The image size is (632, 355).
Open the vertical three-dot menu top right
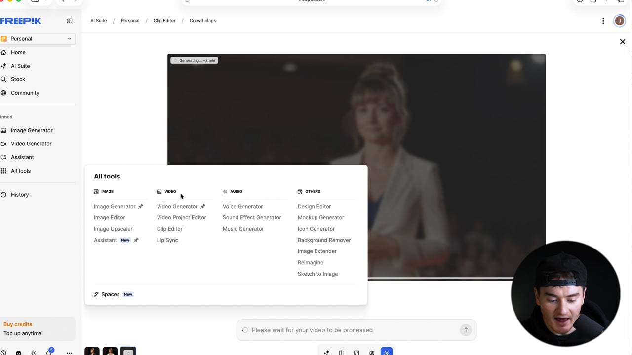[603, 21]
